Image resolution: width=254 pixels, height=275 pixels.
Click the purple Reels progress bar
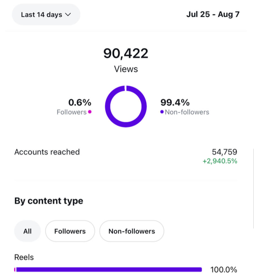point(109,270)
